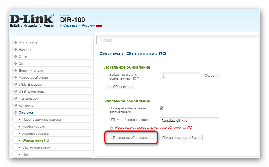Click the info icon beside error message
Viewport: 269px width, 167px height.
(112, 128)
